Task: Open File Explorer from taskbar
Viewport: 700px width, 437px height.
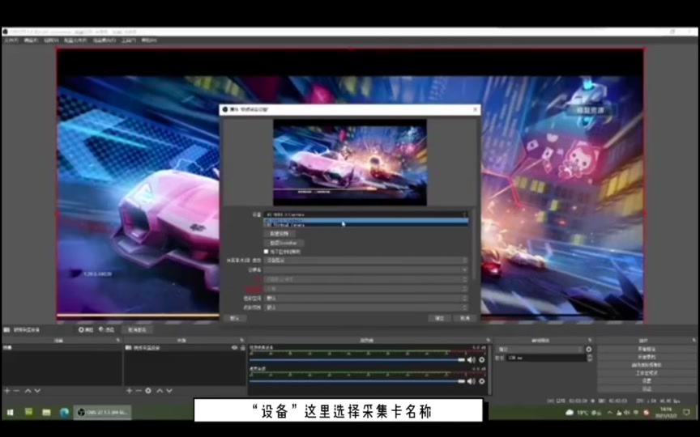Action: (46, 413)
